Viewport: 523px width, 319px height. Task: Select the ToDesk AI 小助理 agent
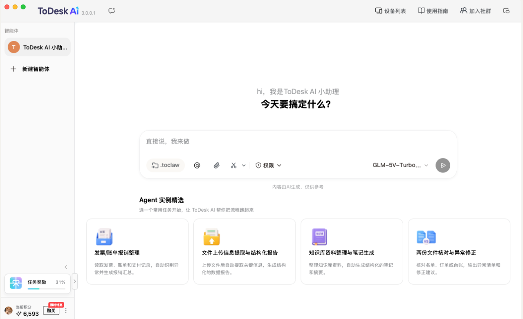coord(38,47)
